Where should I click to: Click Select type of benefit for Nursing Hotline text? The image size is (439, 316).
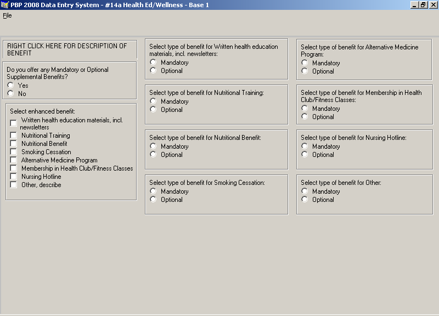click(353, 138)
